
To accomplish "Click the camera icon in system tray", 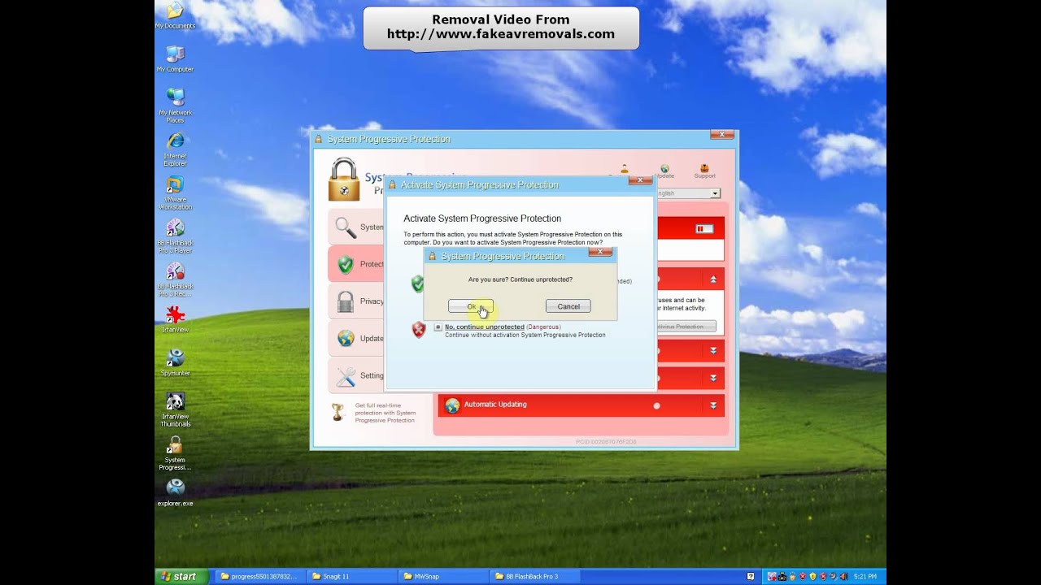I will click(x=782, y=577).
